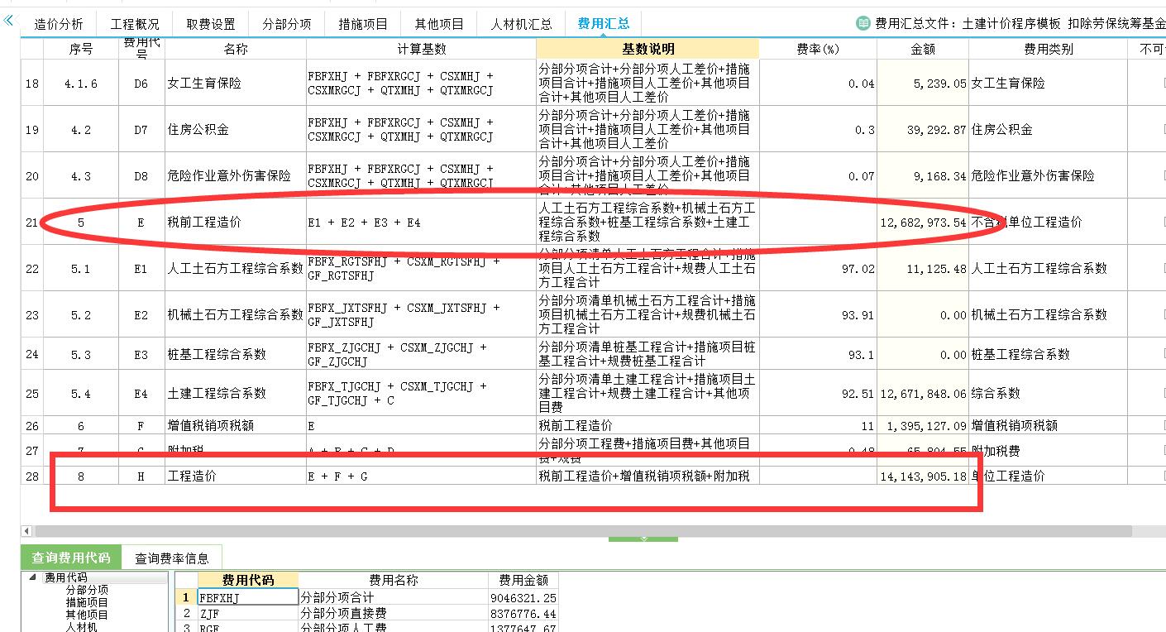Click the 93.91 rate cell
The image size is (1166, 632).
[x=818, y=314]
